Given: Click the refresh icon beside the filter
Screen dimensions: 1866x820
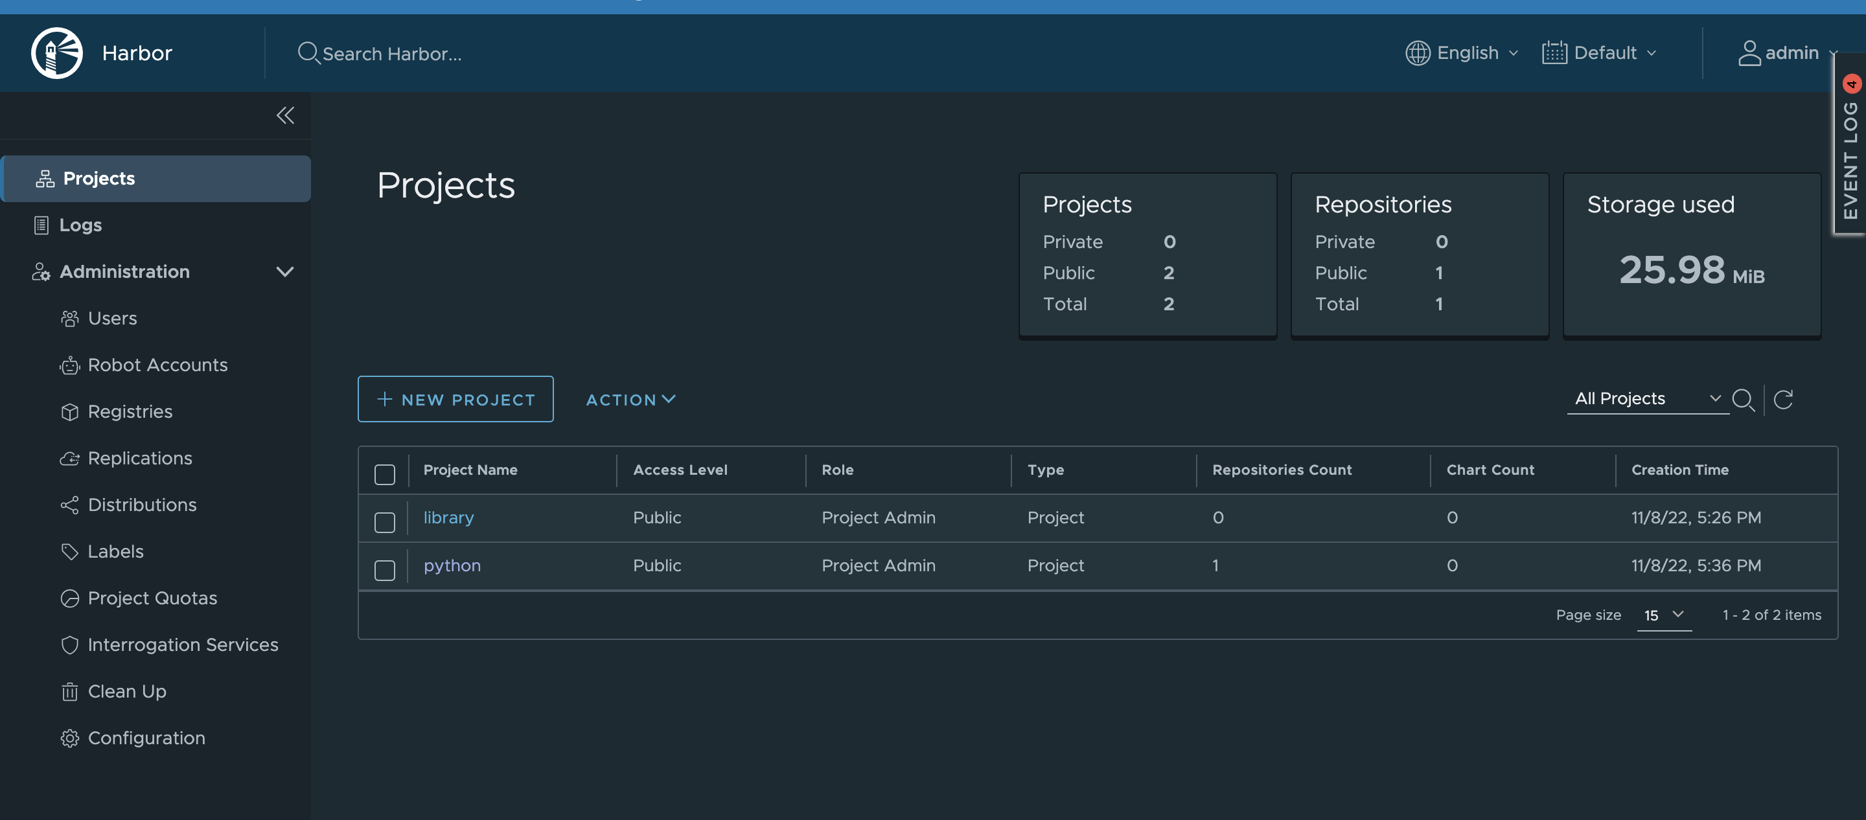Looking at the screenshot, I should (x=1782, y=399).
